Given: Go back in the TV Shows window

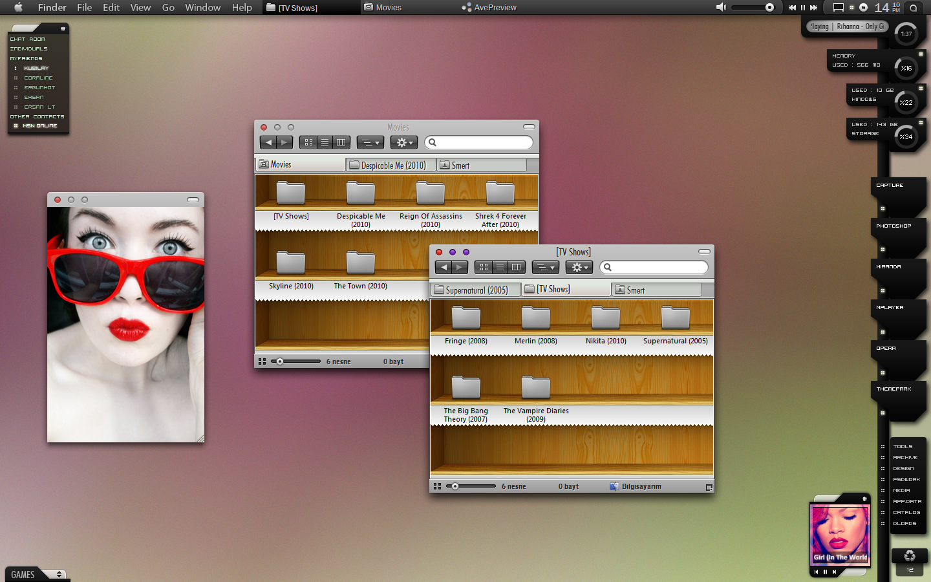Looking at the screenshot, I should click(x=444, y=267).
